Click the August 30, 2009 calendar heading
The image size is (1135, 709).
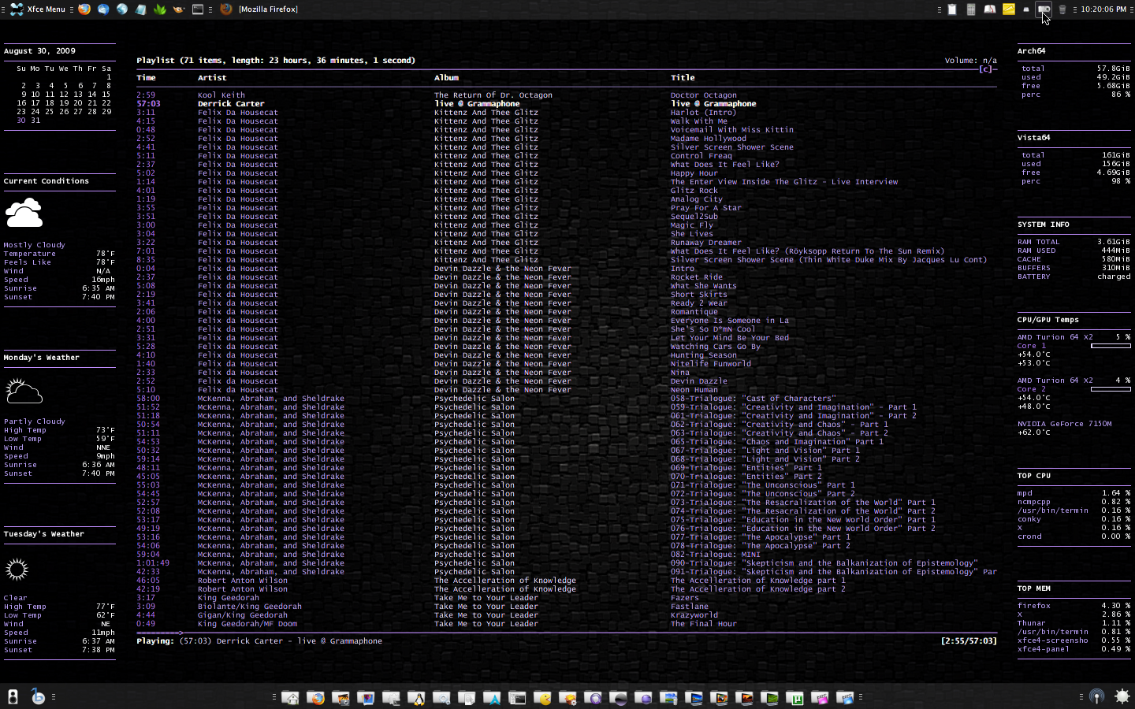coord(39,51)
